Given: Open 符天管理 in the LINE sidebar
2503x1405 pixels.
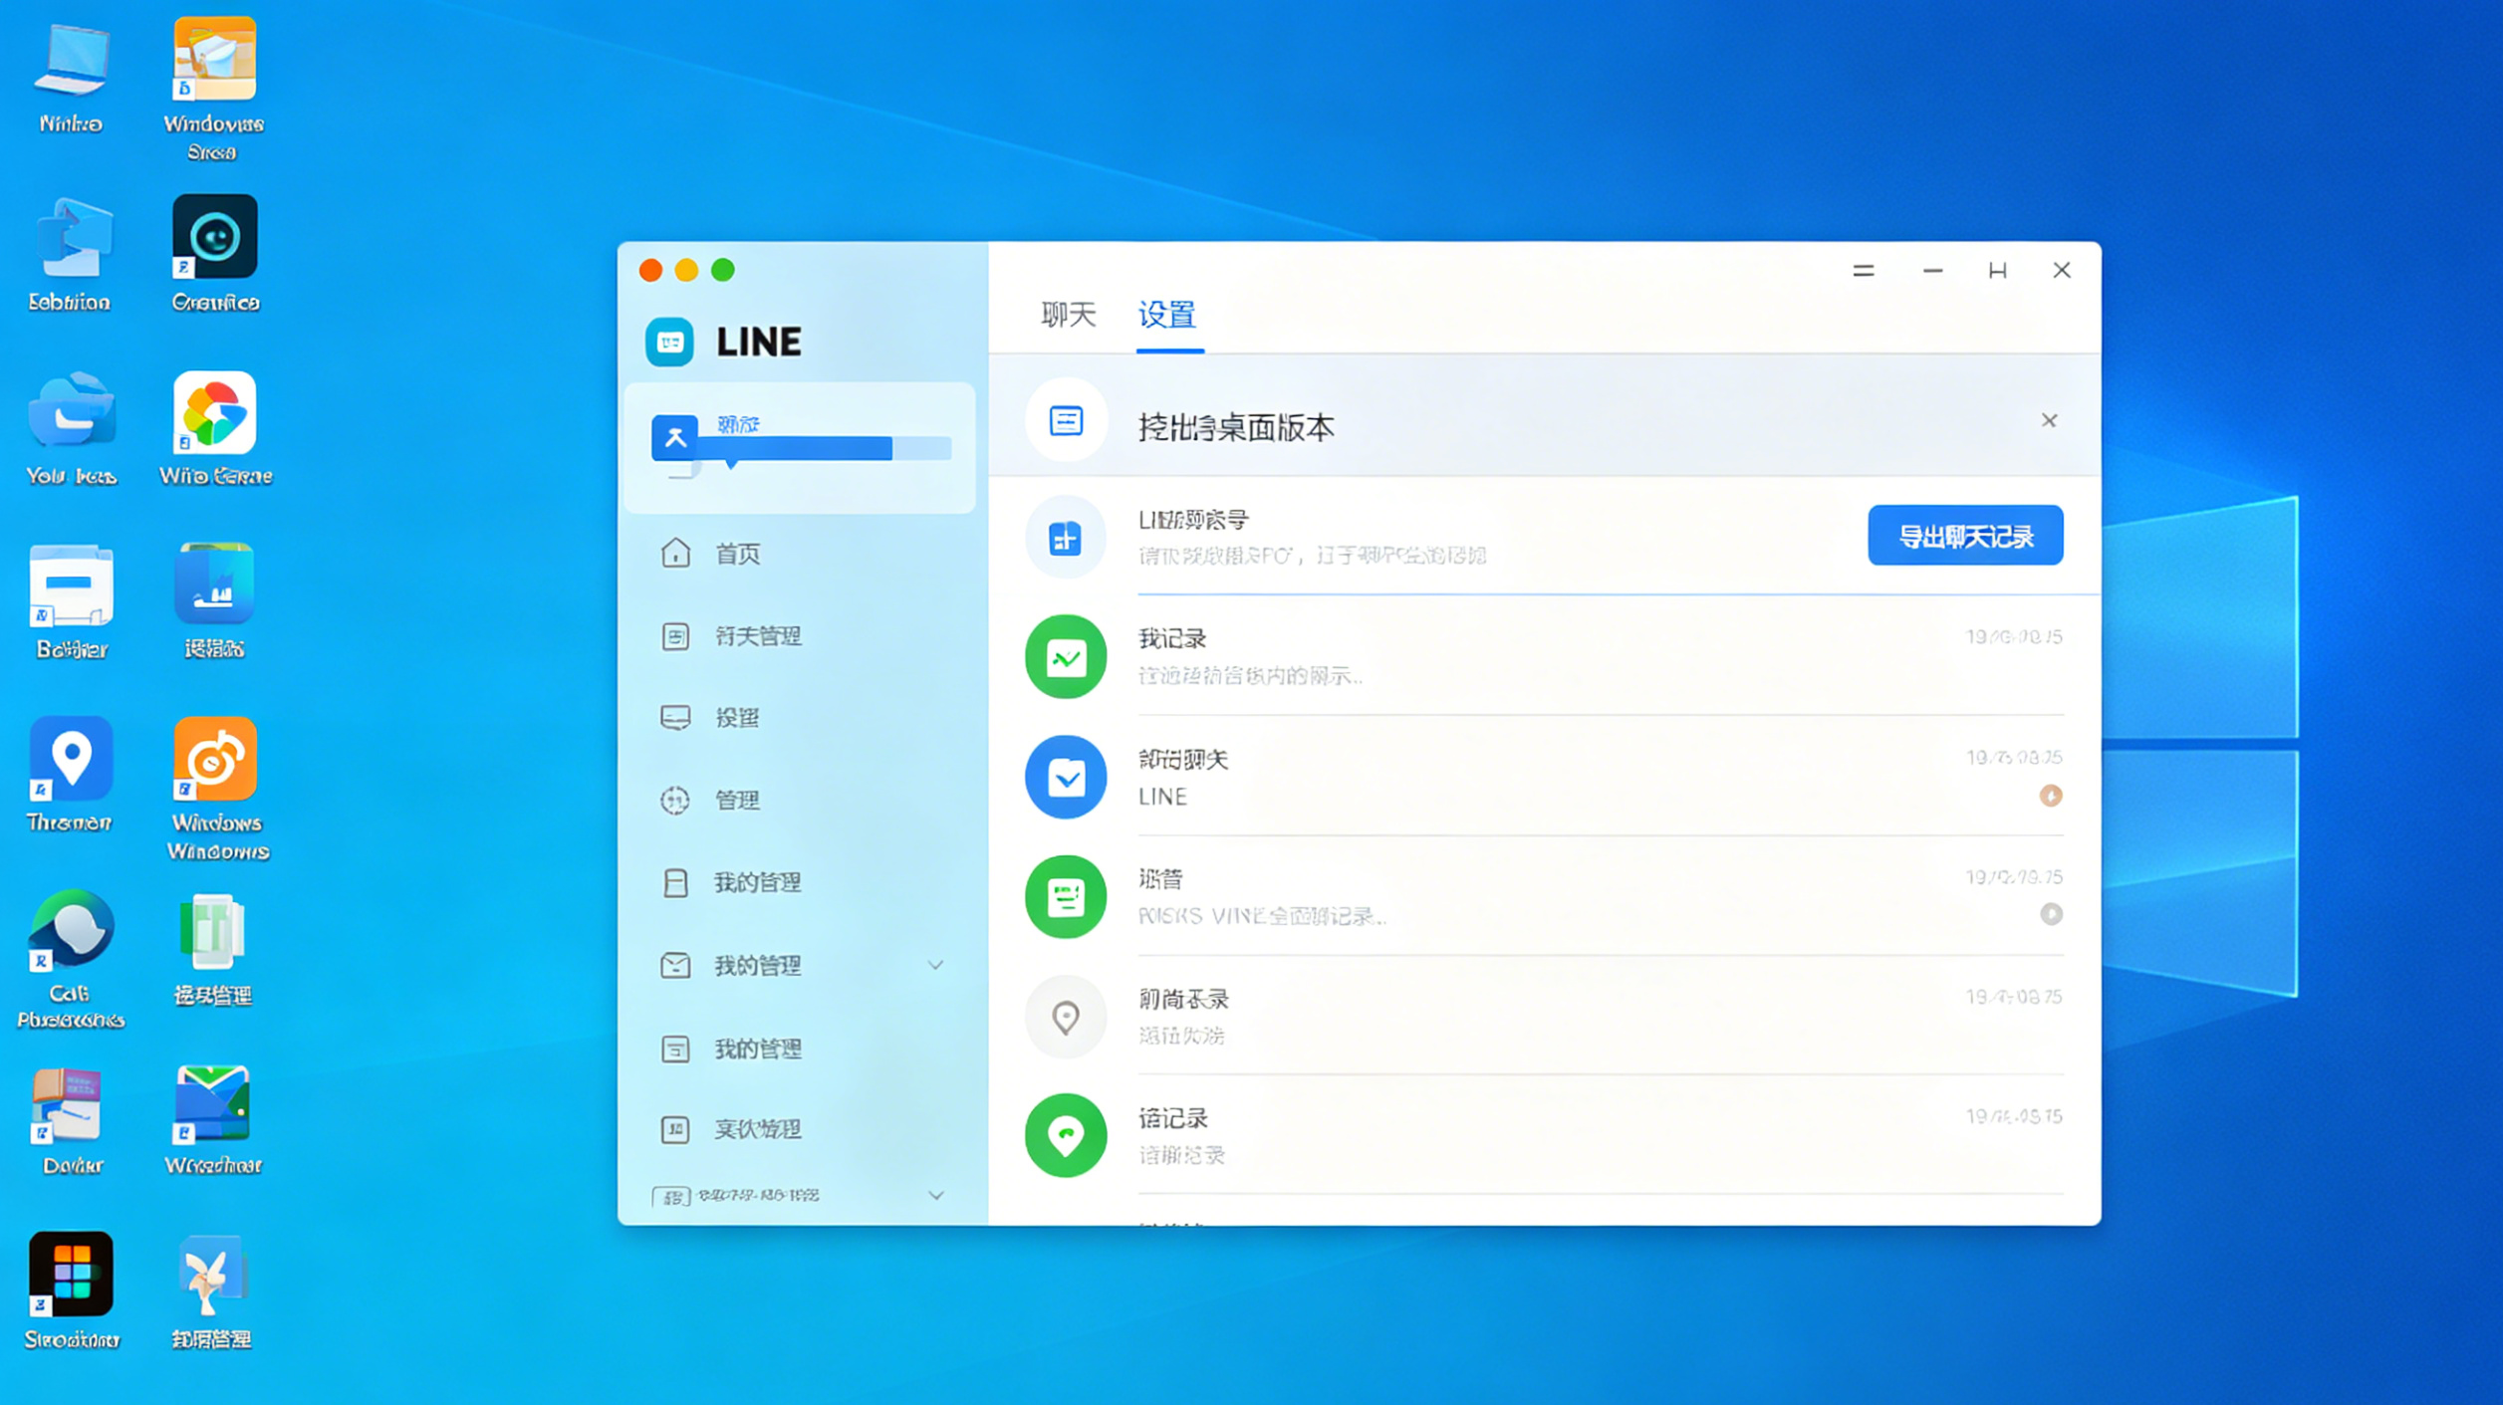Looking at the screenshot, I should click(757, 636).
